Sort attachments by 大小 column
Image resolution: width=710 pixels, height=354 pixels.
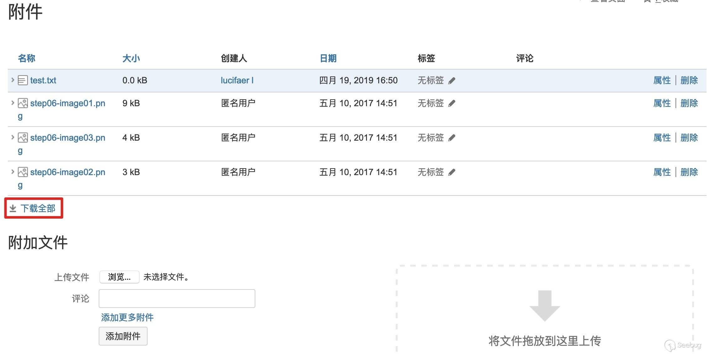(131, 58)
